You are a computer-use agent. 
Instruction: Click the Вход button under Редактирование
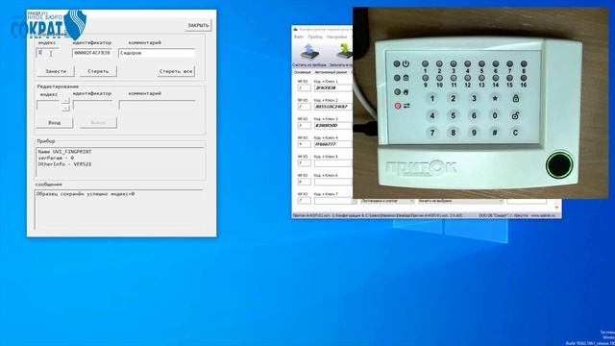tap(54, 123)
